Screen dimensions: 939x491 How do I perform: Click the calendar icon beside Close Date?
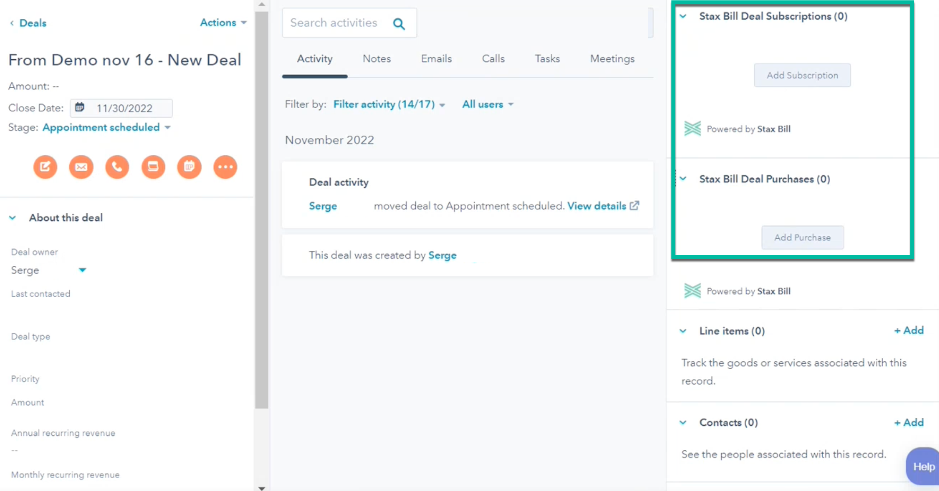80,107
